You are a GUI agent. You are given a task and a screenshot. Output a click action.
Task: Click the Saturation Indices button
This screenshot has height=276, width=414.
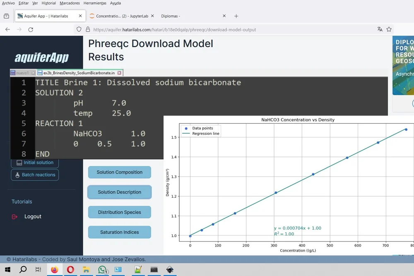[x=119, y=232]
